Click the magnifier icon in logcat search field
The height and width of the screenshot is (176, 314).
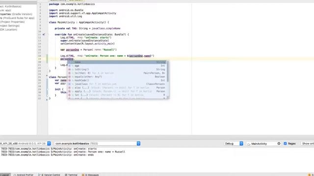tap(249, 144)
